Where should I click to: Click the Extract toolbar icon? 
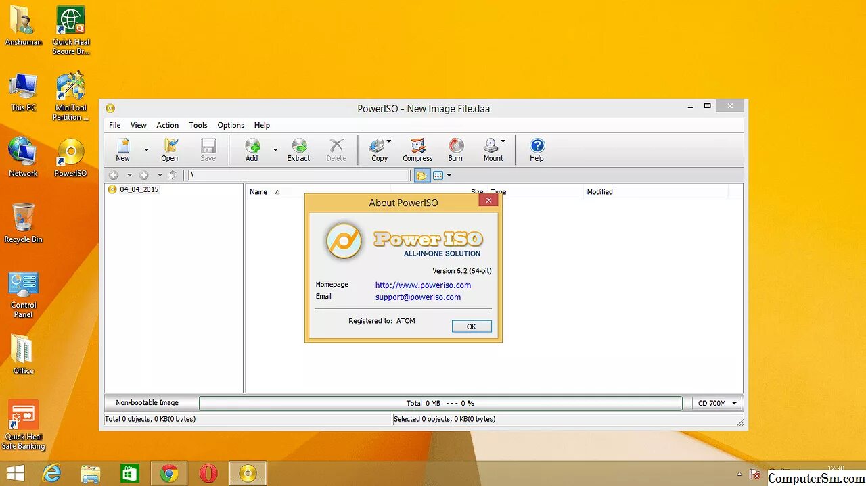coord(298,149)
